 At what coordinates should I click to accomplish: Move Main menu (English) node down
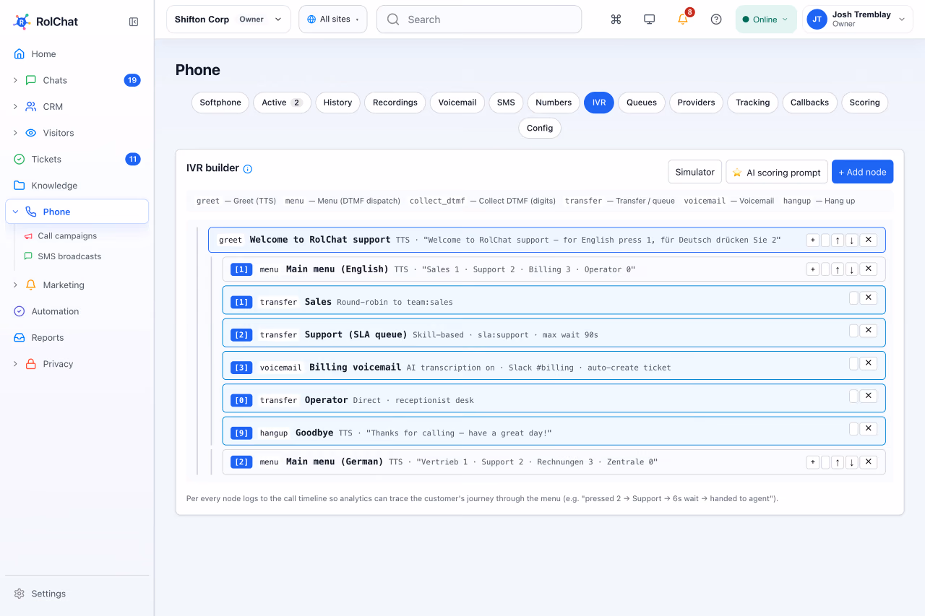[851, 269]
